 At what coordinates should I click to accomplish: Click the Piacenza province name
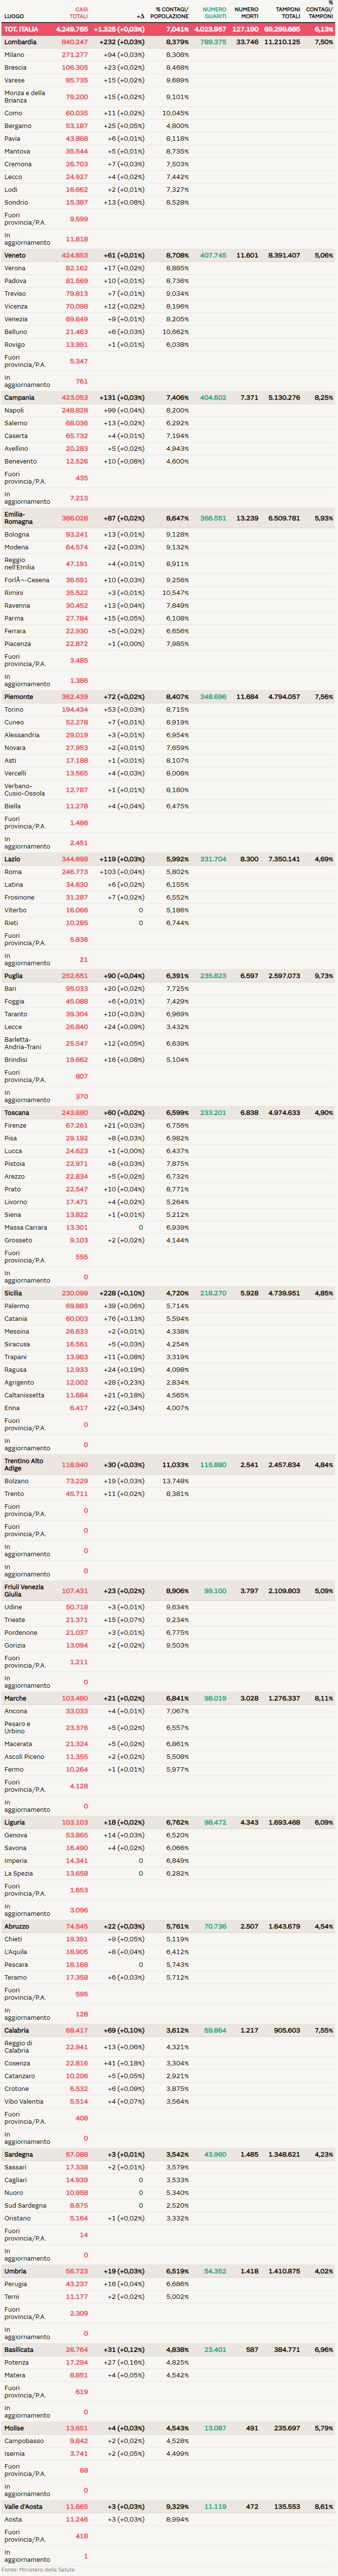[18, 644]
